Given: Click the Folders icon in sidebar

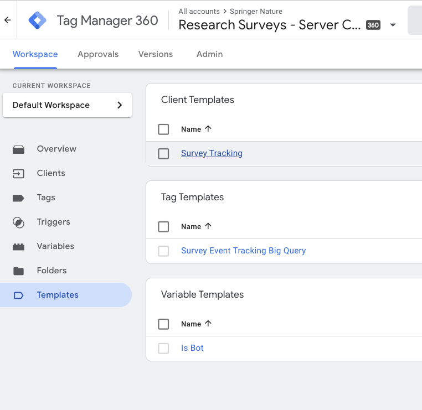Looking at the screenshot, I should pyautogui.click(x=18, y=271).
